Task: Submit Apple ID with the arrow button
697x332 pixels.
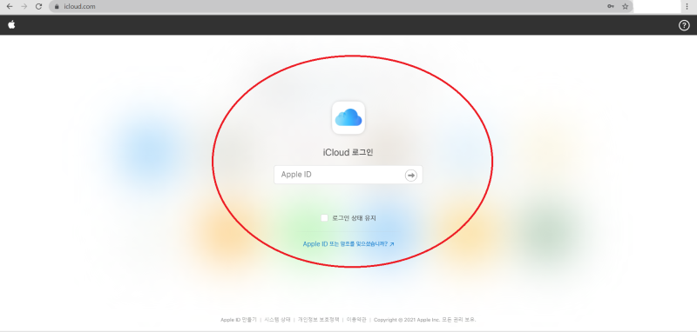Action: click(x=411, y=175)
